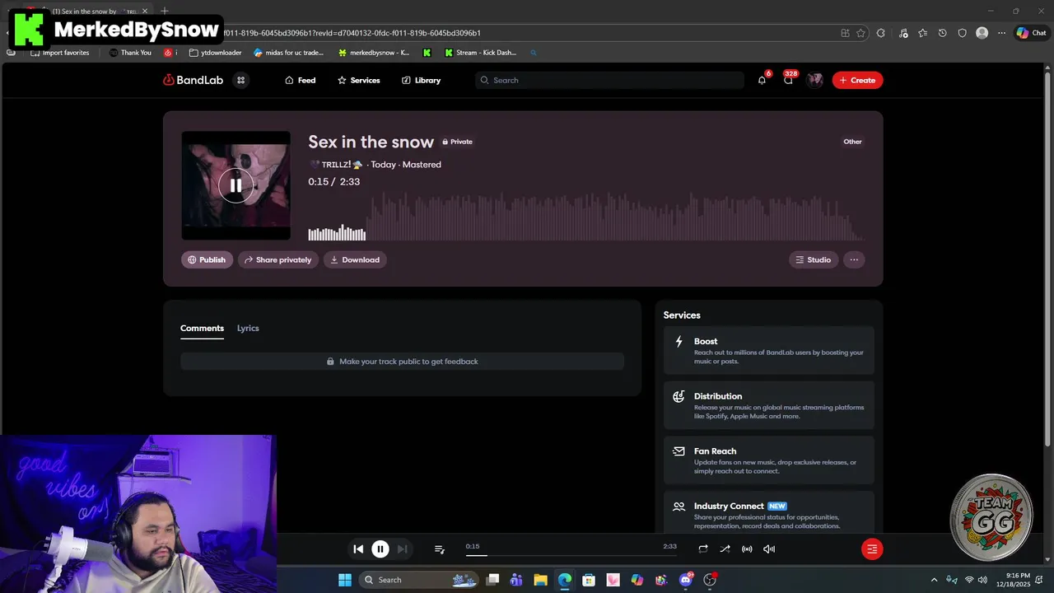The height and width of the screenshot is (593, 1054).
Task: Open File Explorer from taskbar
Action: (540, 580)
